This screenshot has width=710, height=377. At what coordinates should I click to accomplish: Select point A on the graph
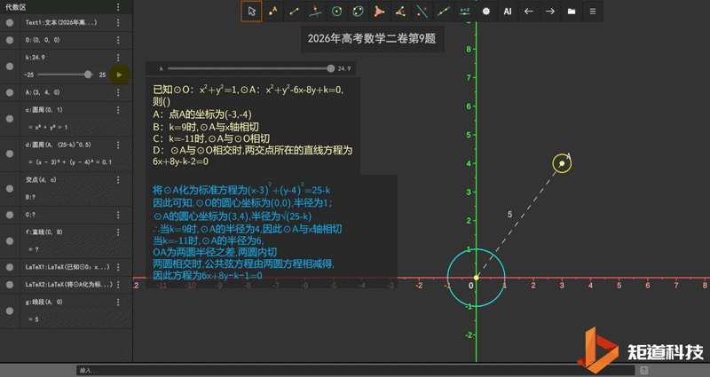tap(562, 163)
